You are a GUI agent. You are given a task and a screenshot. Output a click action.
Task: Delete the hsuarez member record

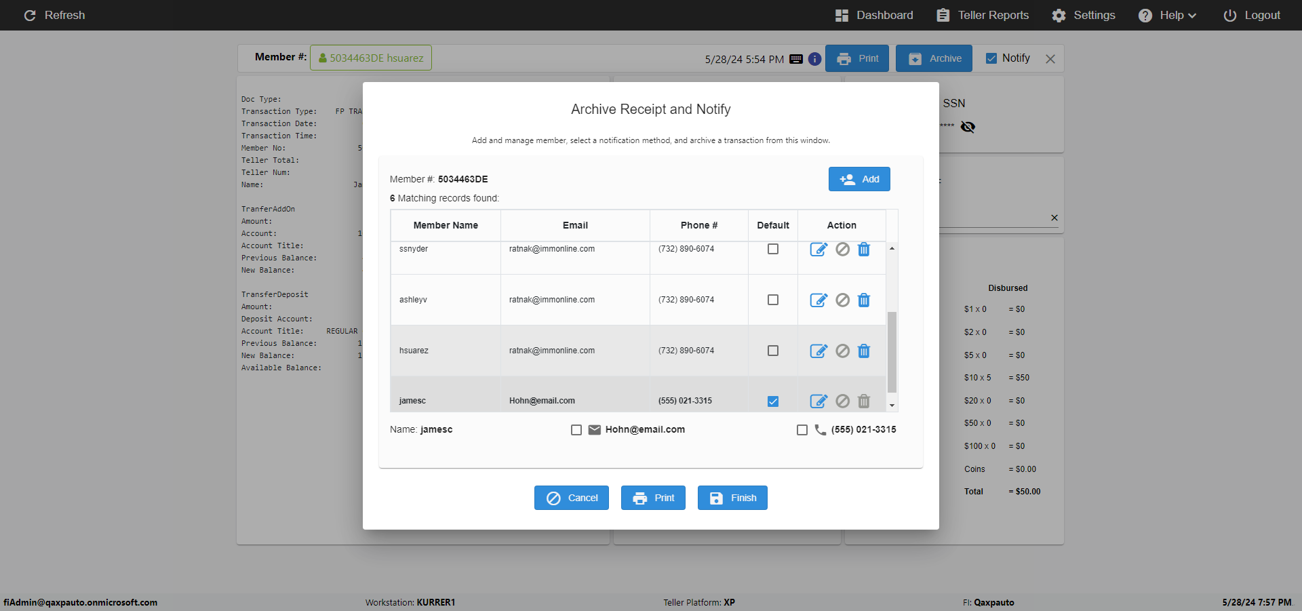[x=864, y=351]
